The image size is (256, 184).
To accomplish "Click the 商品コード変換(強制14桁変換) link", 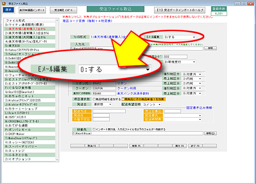I will click(x=88, y=21).
